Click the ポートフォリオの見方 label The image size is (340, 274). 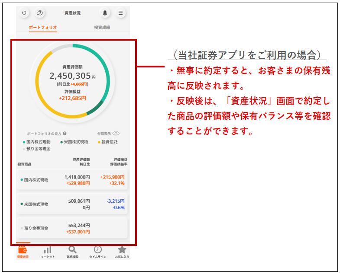(44, 134)
